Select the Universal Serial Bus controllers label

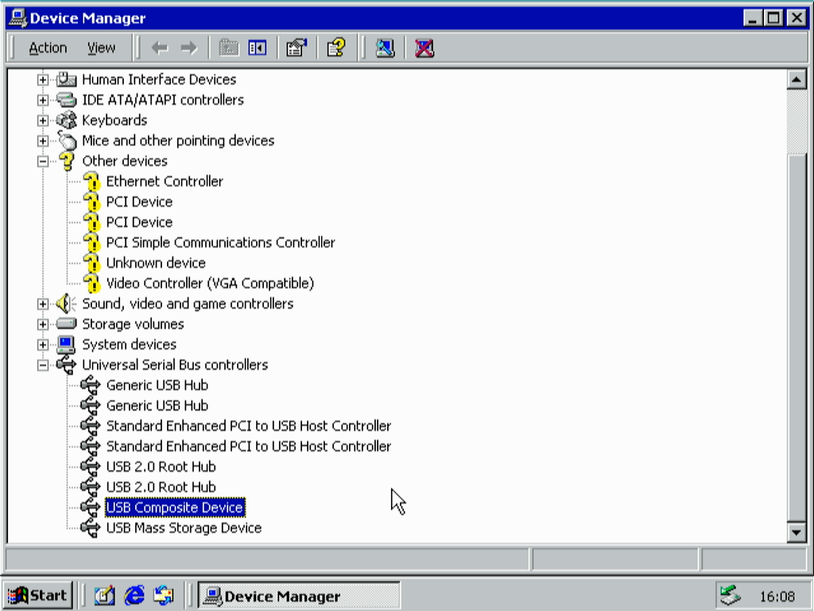(x=175, y=364)
